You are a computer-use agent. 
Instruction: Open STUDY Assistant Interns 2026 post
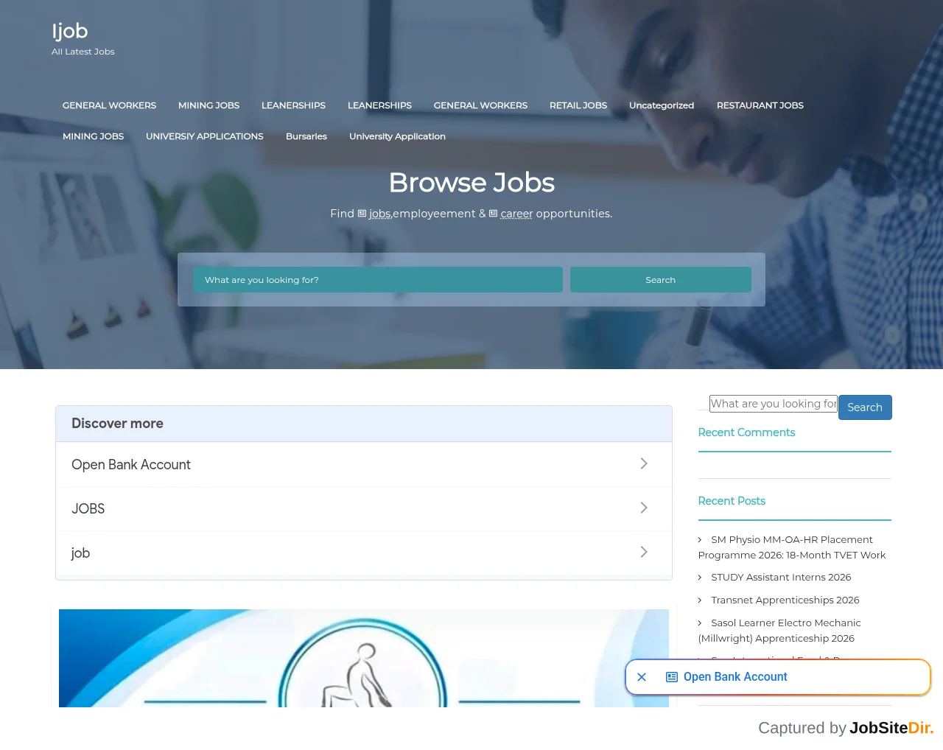[781, 578]
